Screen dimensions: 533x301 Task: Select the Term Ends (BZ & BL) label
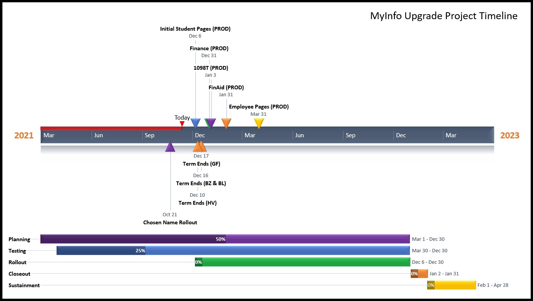click(201, 183)
